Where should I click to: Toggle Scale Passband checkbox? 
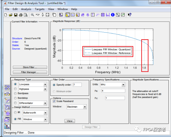[54, 101]
